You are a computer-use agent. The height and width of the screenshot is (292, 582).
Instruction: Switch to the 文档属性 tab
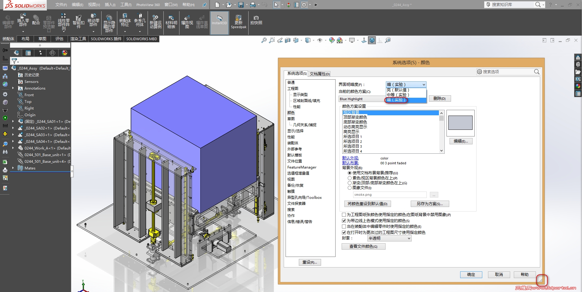[319, 74]
